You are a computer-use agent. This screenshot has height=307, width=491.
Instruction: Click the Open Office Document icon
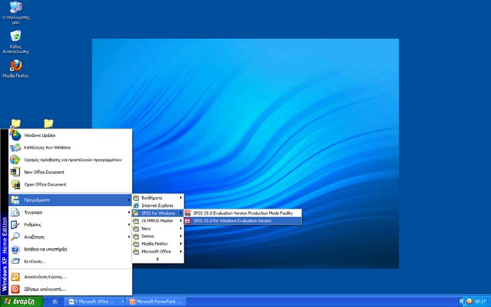click(x=15, y=185)
